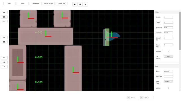Select the pencil draw tool

point(4,67)
